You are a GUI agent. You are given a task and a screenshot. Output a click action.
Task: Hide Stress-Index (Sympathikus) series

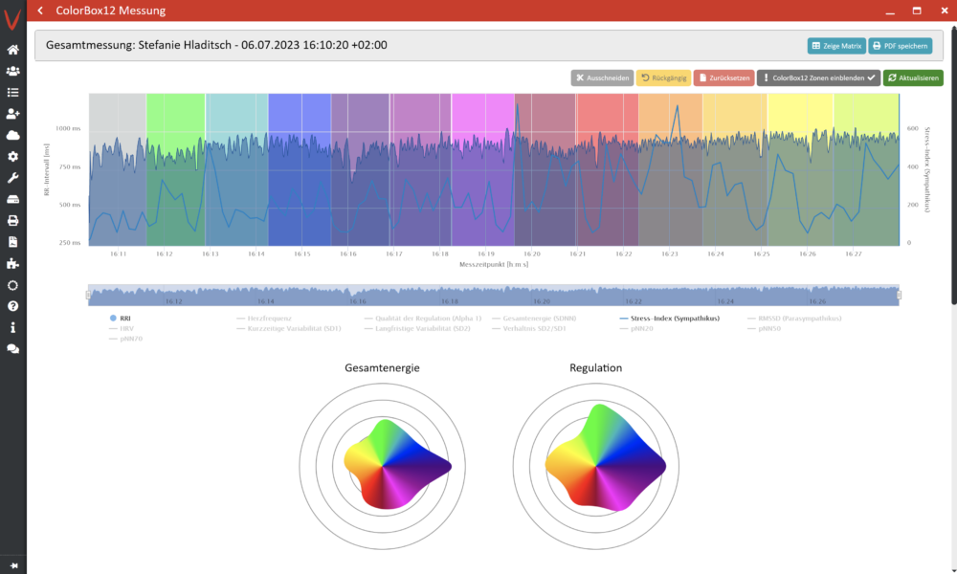click(x=670, y=319)
